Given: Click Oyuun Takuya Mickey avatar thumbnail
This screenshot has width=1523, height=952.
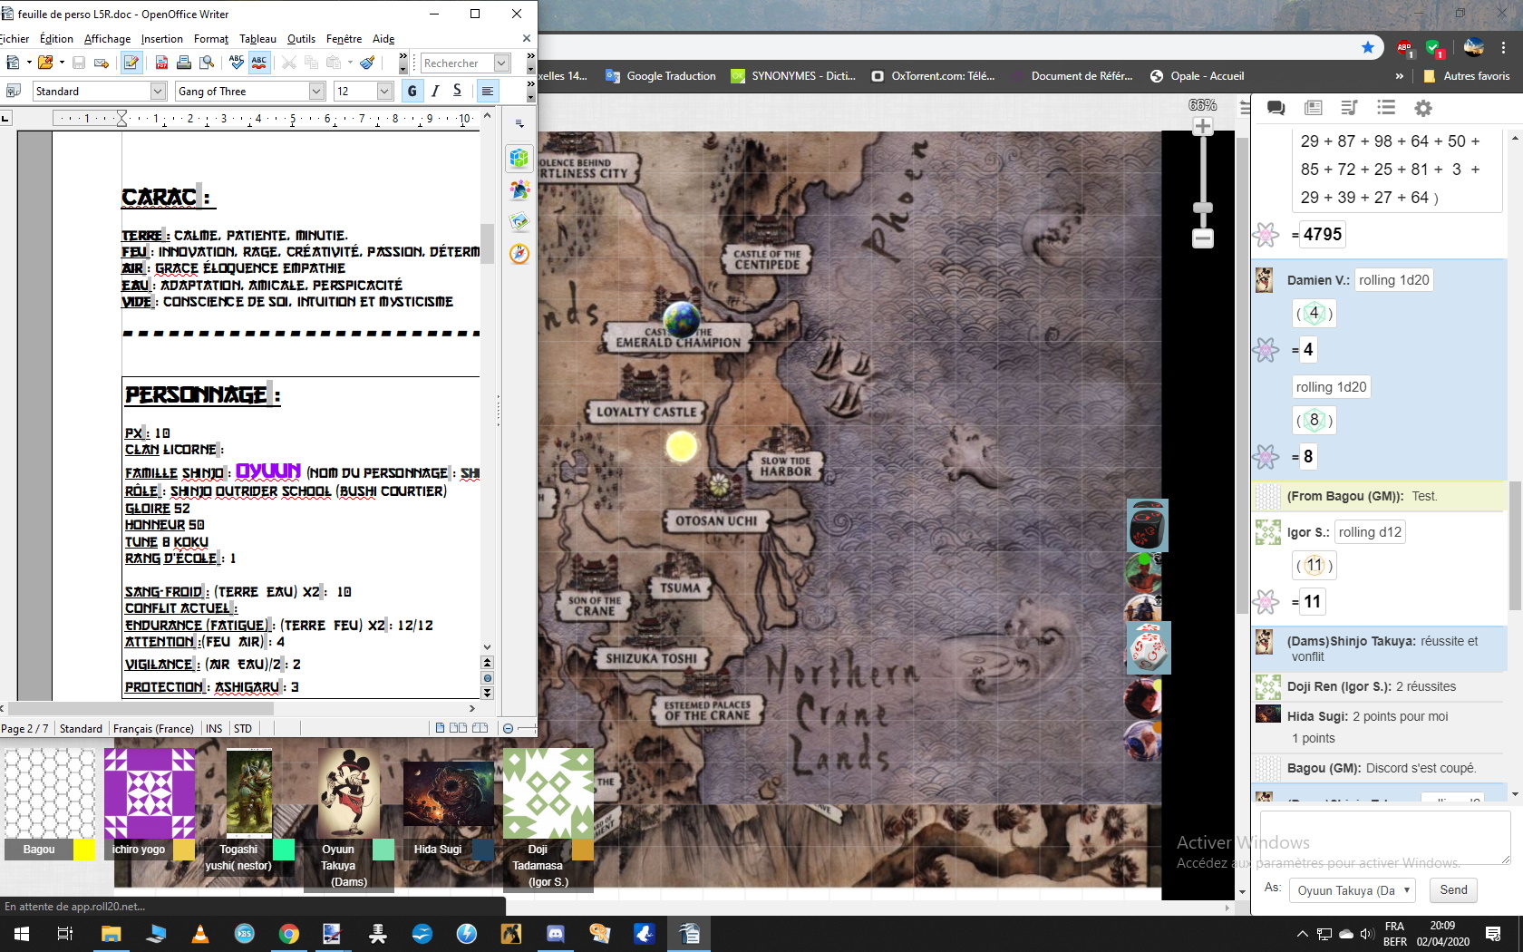Looking at the screenshot, I should (x=349, y=792).
